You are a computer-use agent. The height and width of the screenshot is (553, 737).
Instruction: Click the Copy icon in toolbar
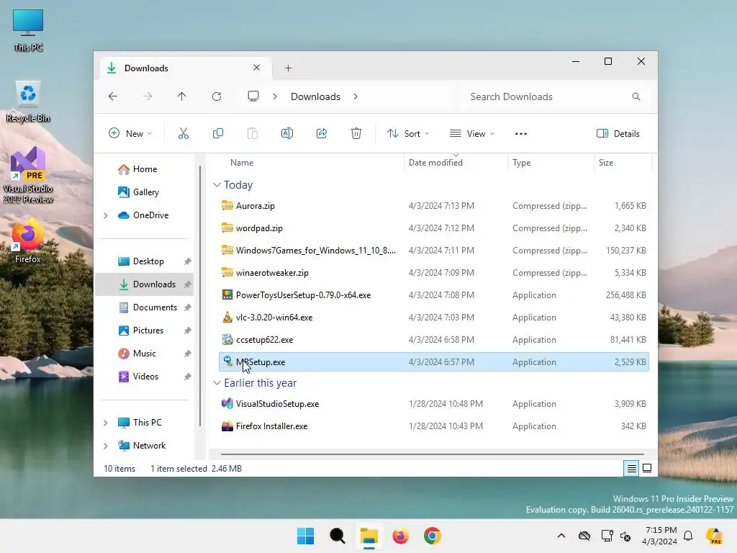[217, 133]
